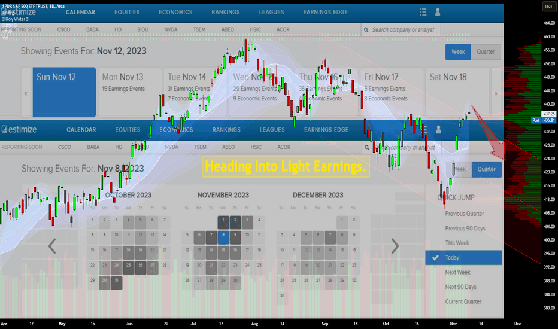Switch the upper view toggle to Week
Screen dimensions: 558x329
[458, 52]
